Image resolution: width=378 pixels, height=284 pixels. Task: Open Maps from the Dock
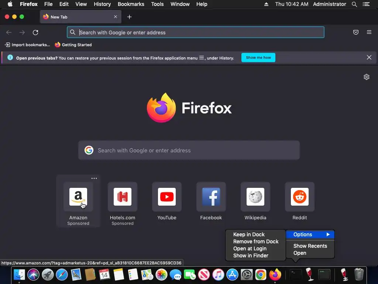[x=147, y=275]
